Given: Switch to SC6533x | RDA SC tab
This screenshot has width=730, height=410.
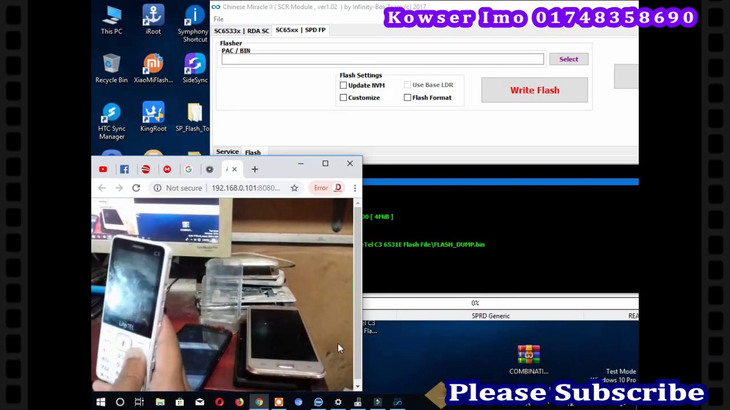Looking at the screenshot, I should pyautogui.click(x=241, y=31).
